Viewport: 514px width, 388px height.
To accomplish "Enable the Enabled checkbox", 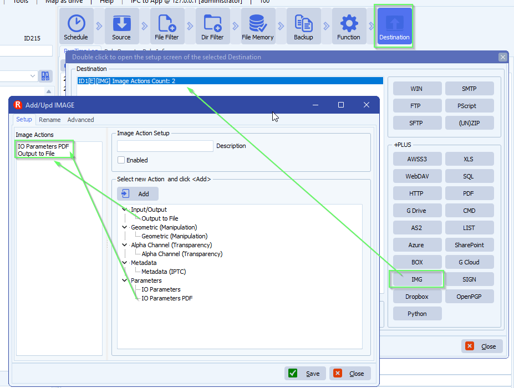I will coord(122,160).
